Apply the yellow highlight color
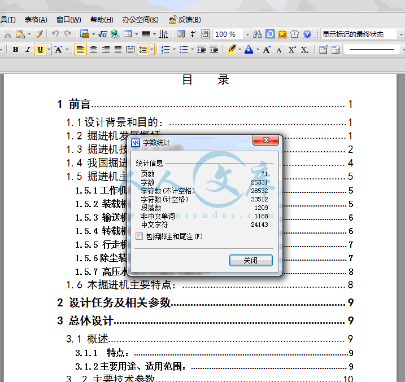The image size is (405, 382). coord(231,49)
